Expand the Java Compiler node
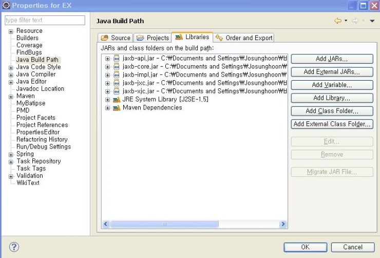The width and height of the screenshot is (380, 258). pos(11,75)
